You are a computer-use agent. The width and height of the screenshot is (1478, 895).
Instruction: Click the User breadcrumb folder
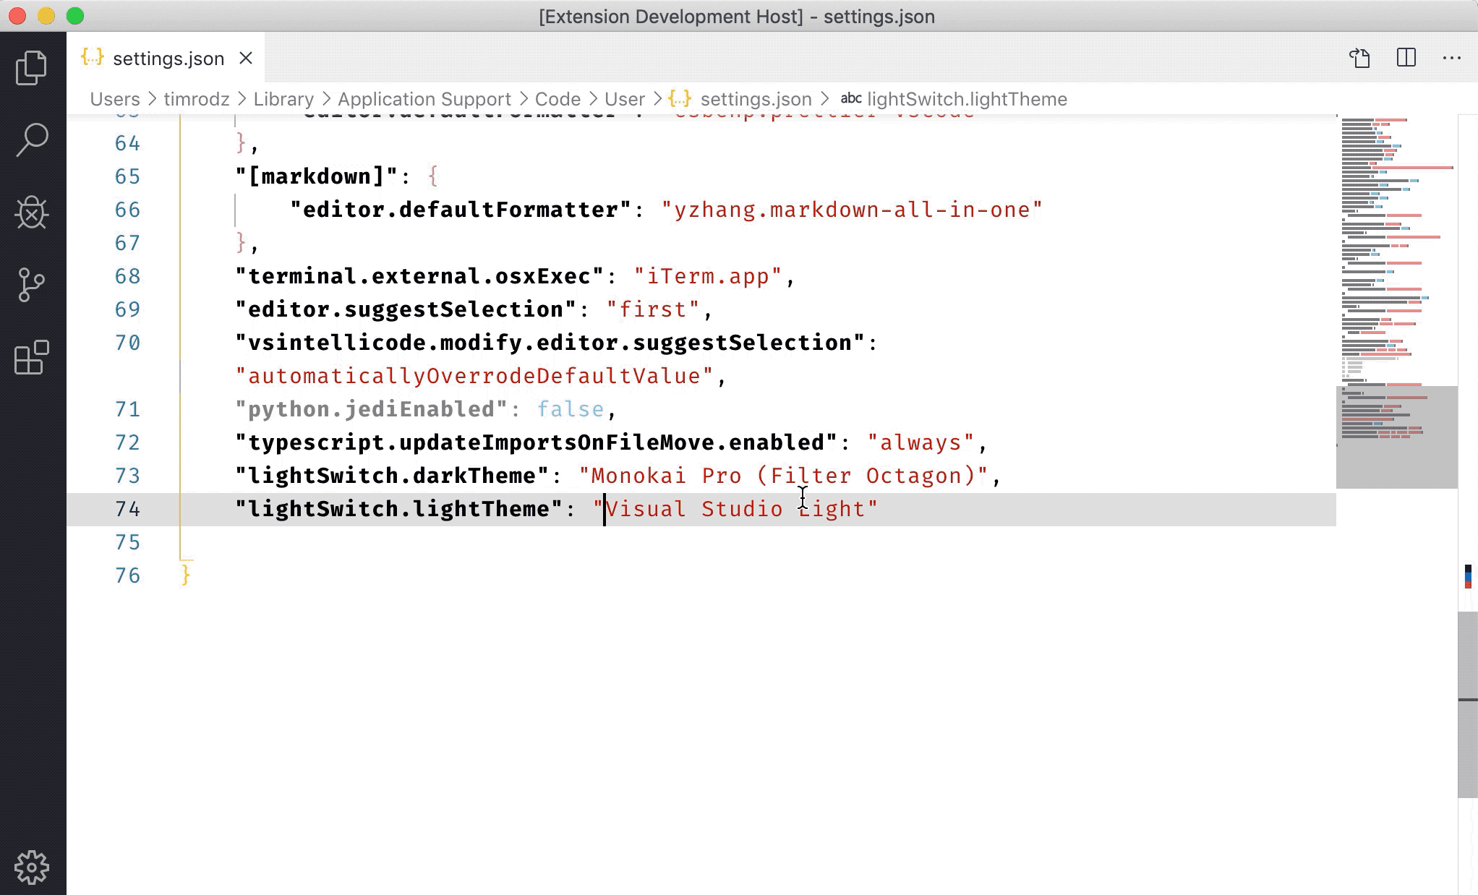pos(624,99)
